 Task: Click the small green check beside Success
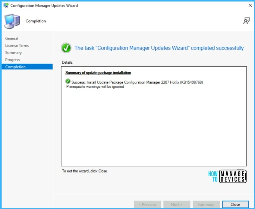point(68,81)
